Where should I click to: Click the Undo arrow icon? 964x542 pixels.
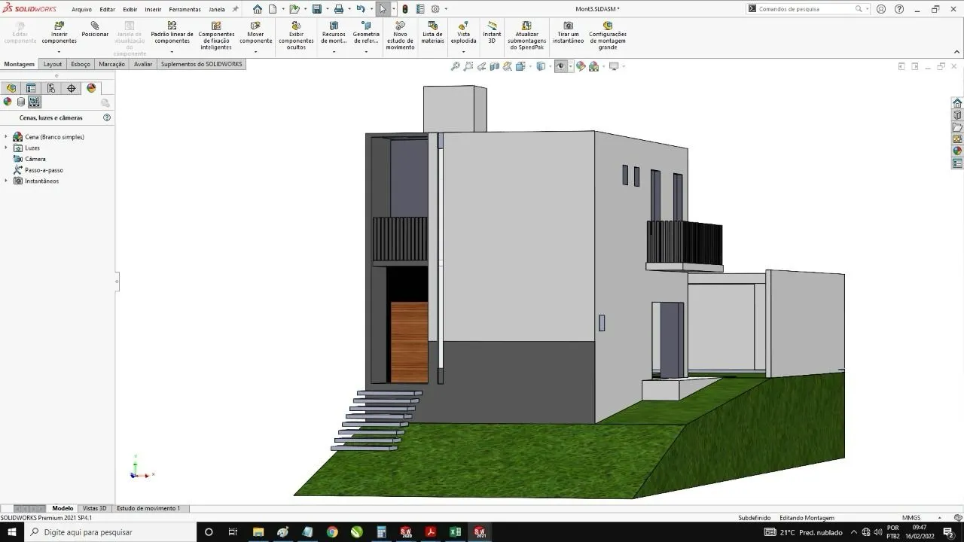pyautogui.click(x=361, y=9)
